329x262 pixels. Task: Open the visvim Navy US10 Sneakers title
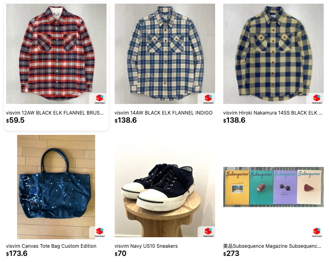pyautogui.click(x=146, y=246)
